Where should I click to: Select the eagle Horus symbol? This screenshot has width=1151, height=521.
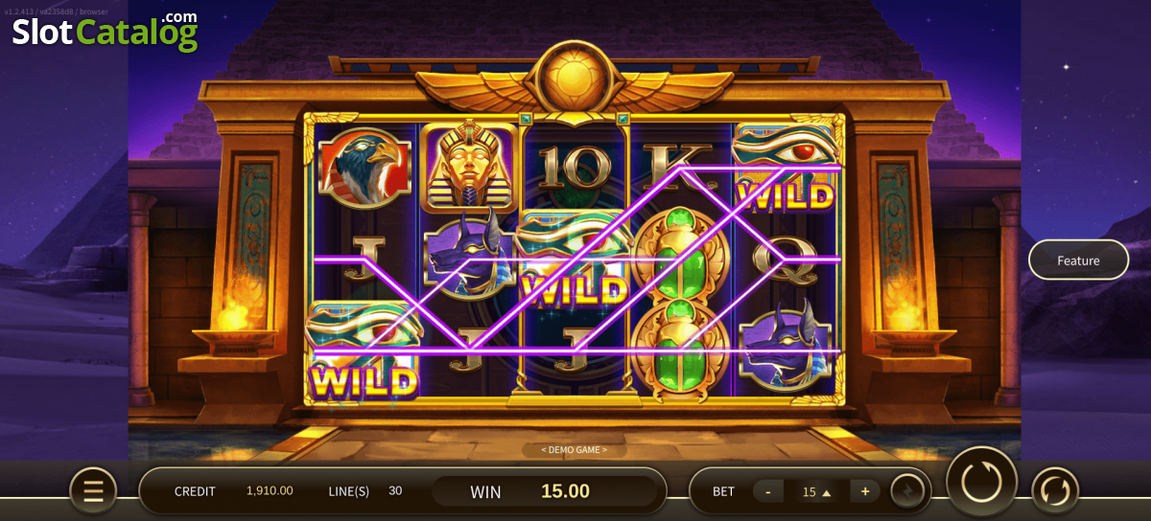coord(364,167)
